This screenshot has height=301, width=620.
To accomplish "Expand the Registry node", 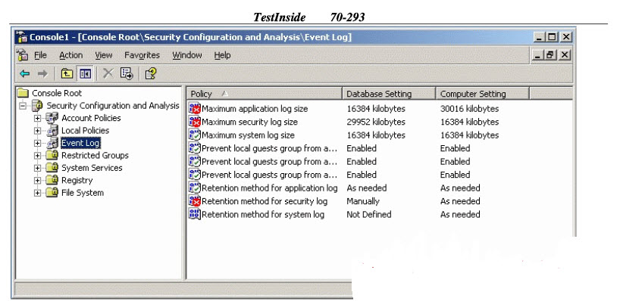I will point(38,181).
